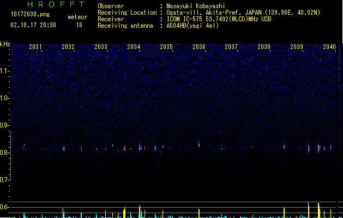This screenshot has width=343, height=218.
Task: Click the A504HB(yagi 4el) antenna text
Action: click(x=192, y=26)
